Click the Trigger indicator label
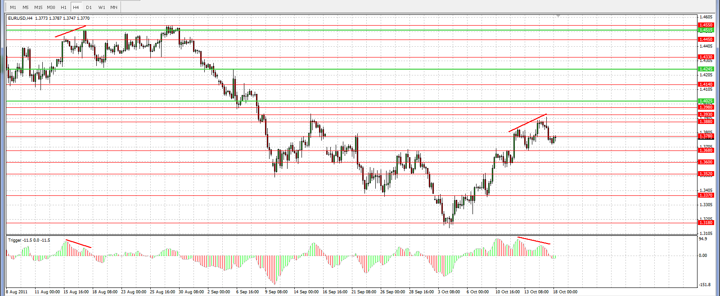 (14, 240)
